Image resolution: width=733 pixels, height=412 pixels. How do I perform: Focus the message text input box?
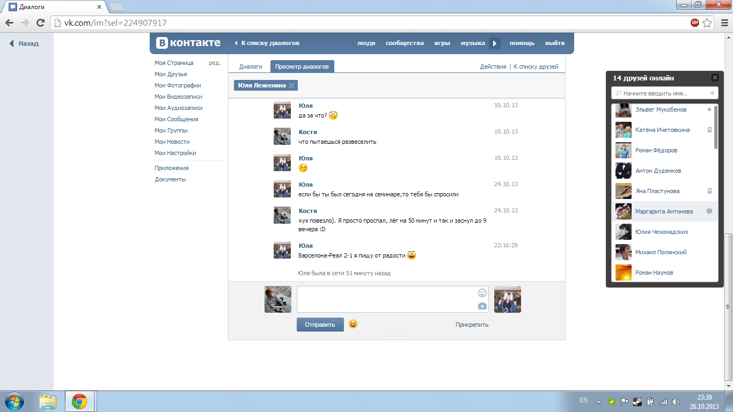click(393, 299)
